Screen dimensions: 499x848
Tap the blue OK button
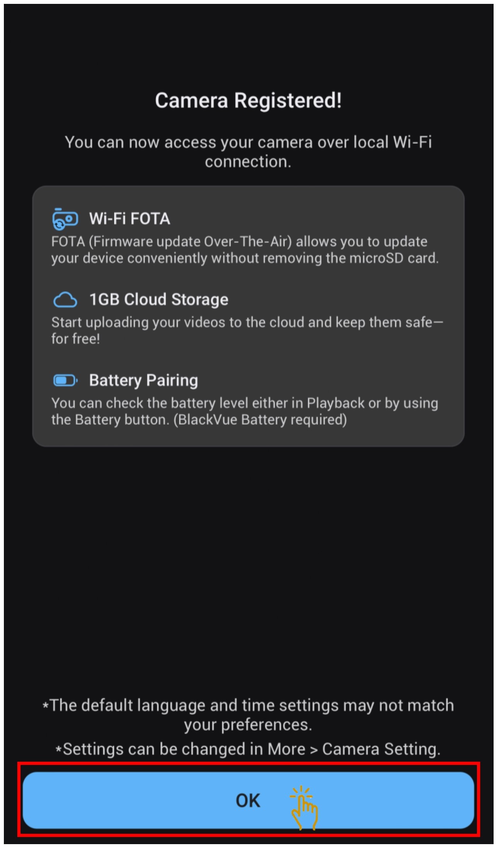[x=155, y=800]
